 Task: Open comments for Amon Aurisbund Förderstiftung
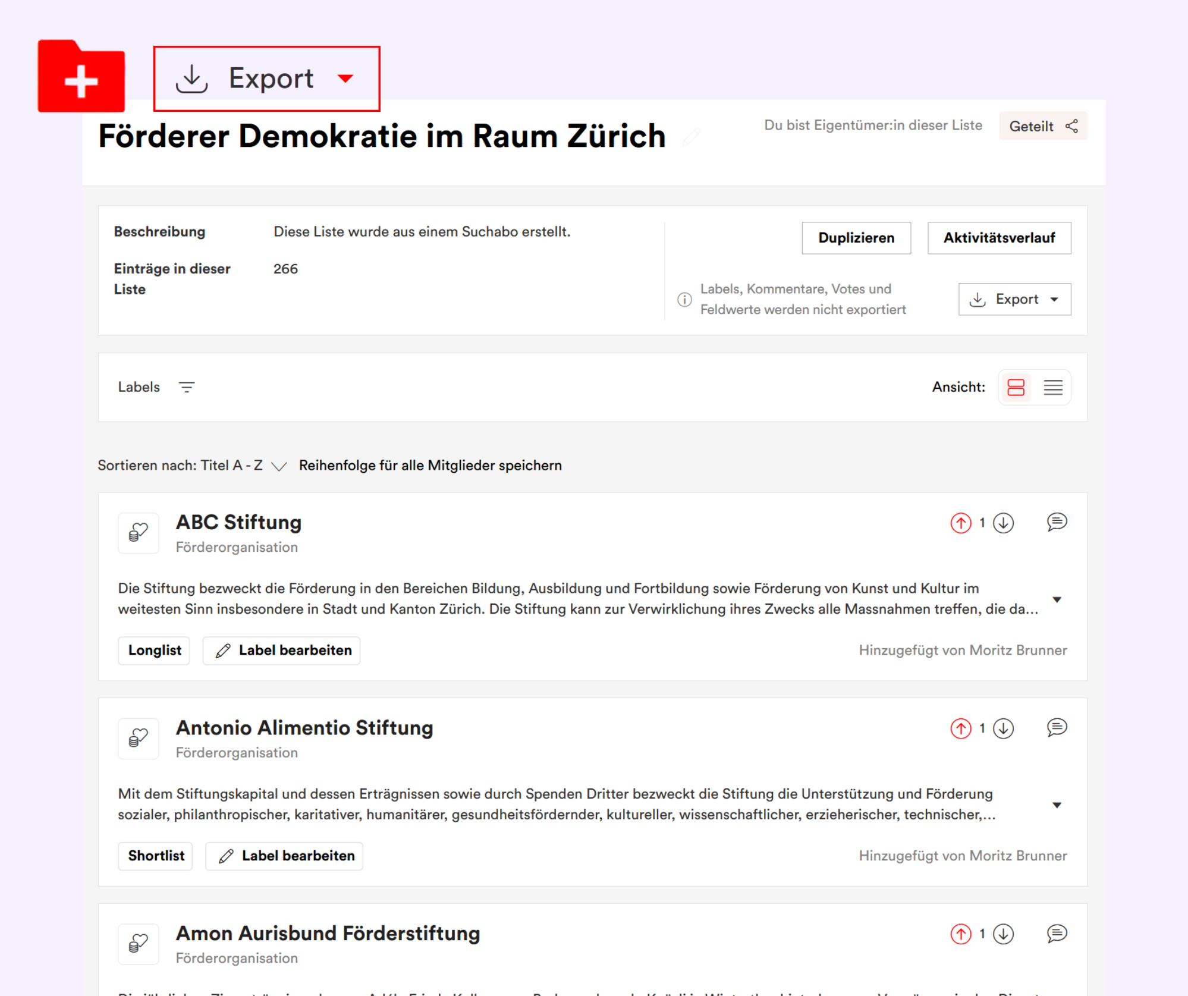point(1057,934)
